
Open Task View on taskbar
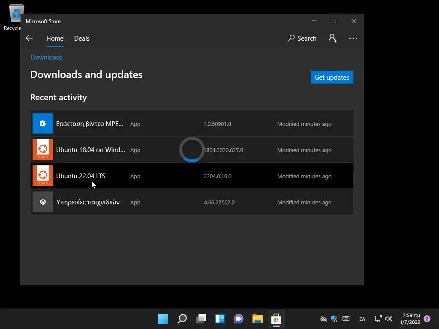pos(201,319)
